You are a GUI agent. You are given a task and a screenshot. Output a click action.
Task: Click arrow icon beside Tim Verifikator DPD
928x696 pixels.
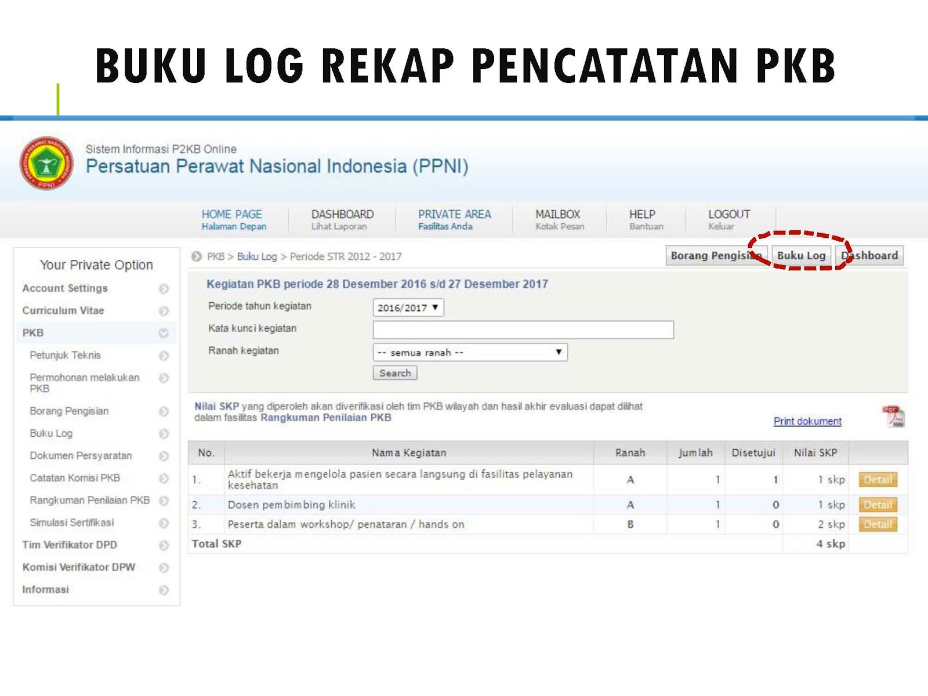coord(164,546)
